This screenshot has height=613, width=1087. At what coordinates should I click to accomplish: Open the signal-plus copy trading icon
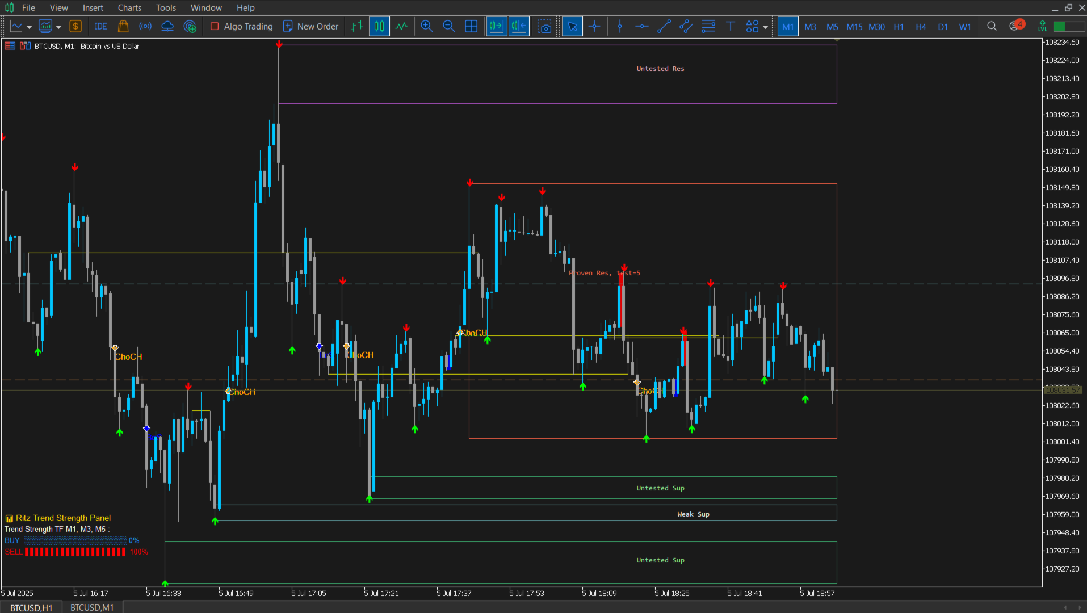(x=190, y=27)
